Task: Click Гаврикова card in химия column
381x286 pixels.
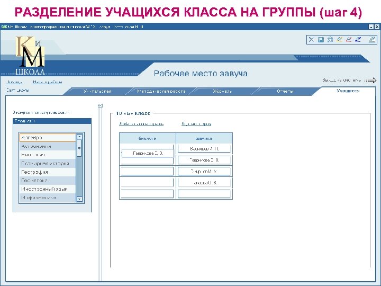Action: [x=204, y=160]
